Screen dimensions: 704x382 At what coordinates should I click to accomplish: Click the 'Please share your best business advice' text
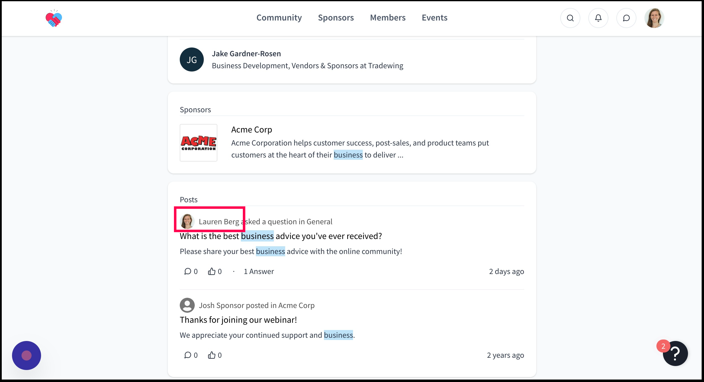(291, 251)
